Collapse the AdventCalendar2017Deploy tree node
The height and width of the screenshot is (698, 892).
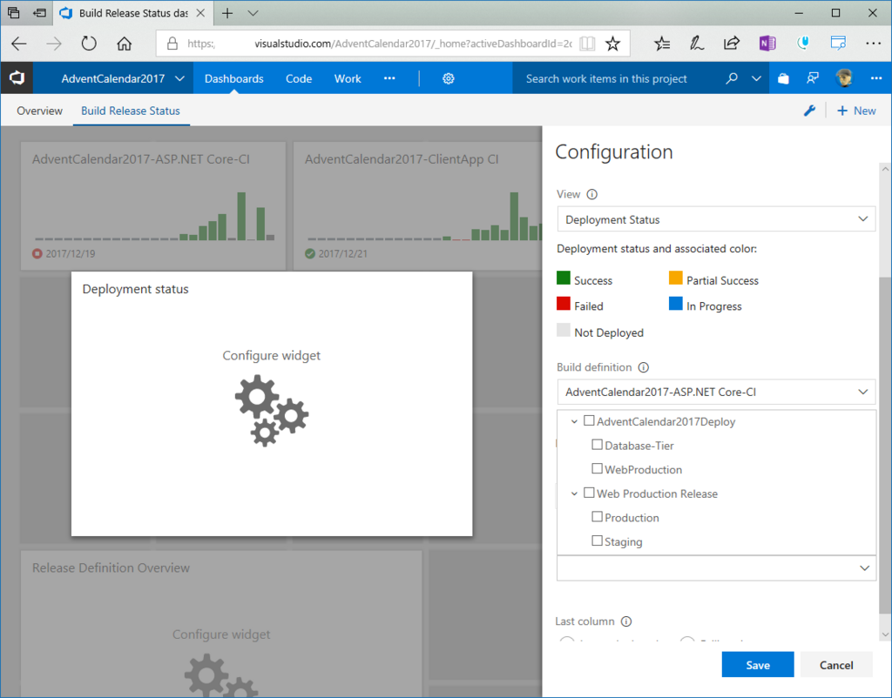(574, 422)
